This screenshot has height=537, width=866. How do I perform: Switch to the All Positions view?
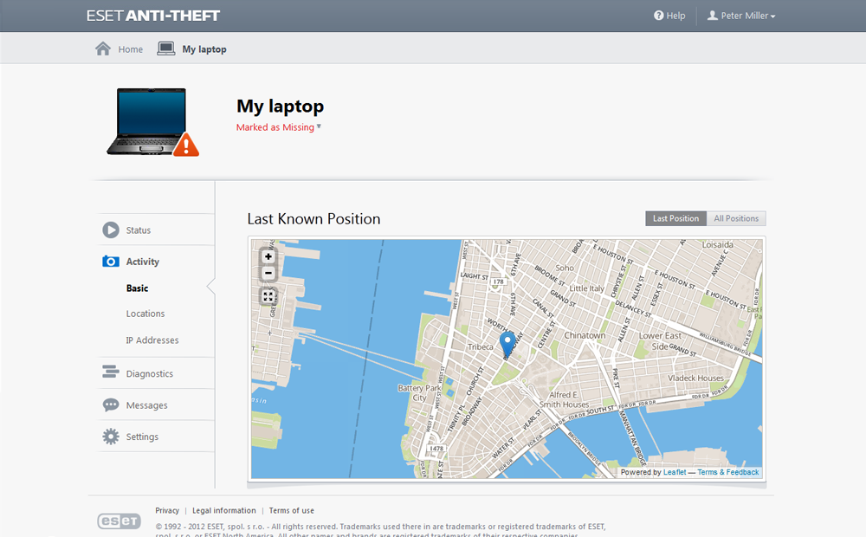coord(736,218)
